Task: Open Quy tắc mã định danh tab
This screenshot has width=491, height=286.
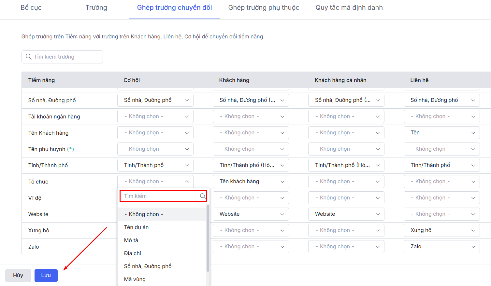Action: [349, 7]
